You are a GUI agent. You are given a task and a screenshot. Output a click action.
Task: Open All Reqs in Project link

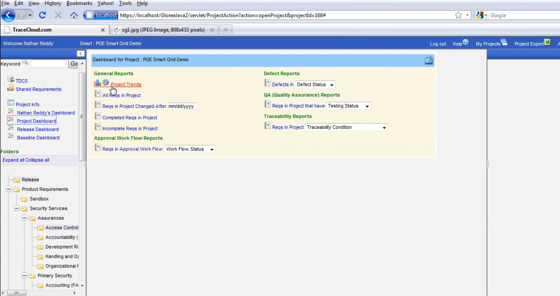pyautogui.click(x=122, y=96)
